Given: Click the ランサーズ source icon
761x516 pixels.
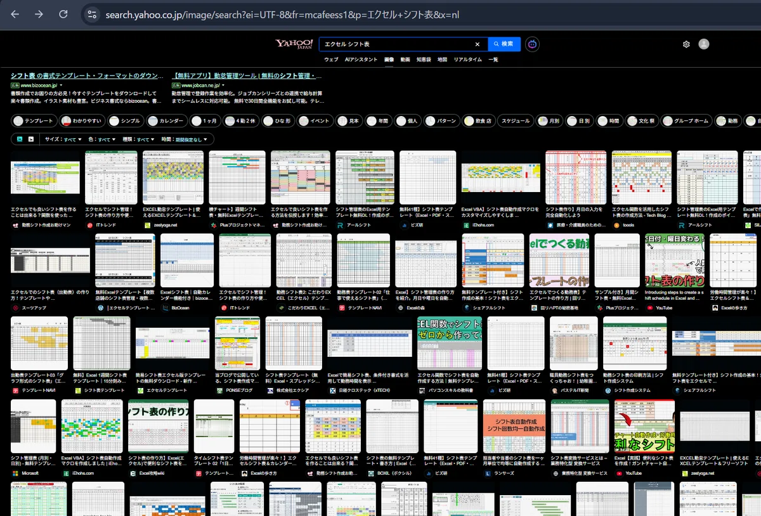Looking at the screenshot, I should coord(488,473).
